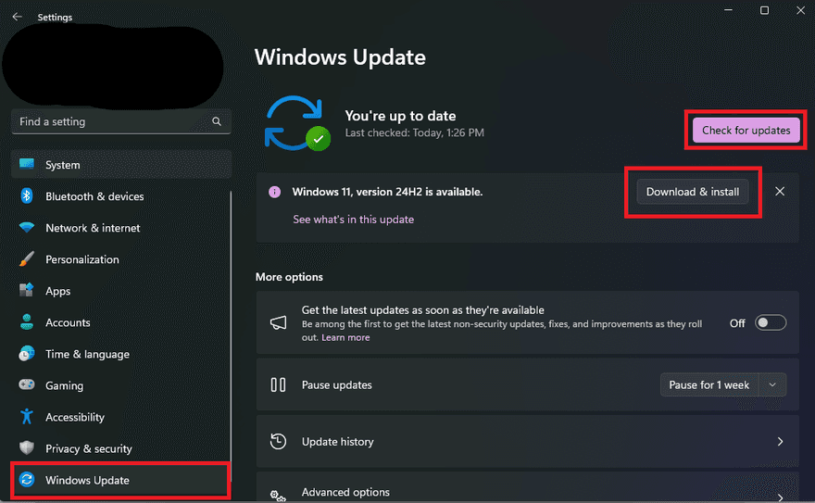Click the Windows Update sync icon in sidebar
The width and height of the screenshot is (815, 503).
pyautogui.click(x=27, y=480)
